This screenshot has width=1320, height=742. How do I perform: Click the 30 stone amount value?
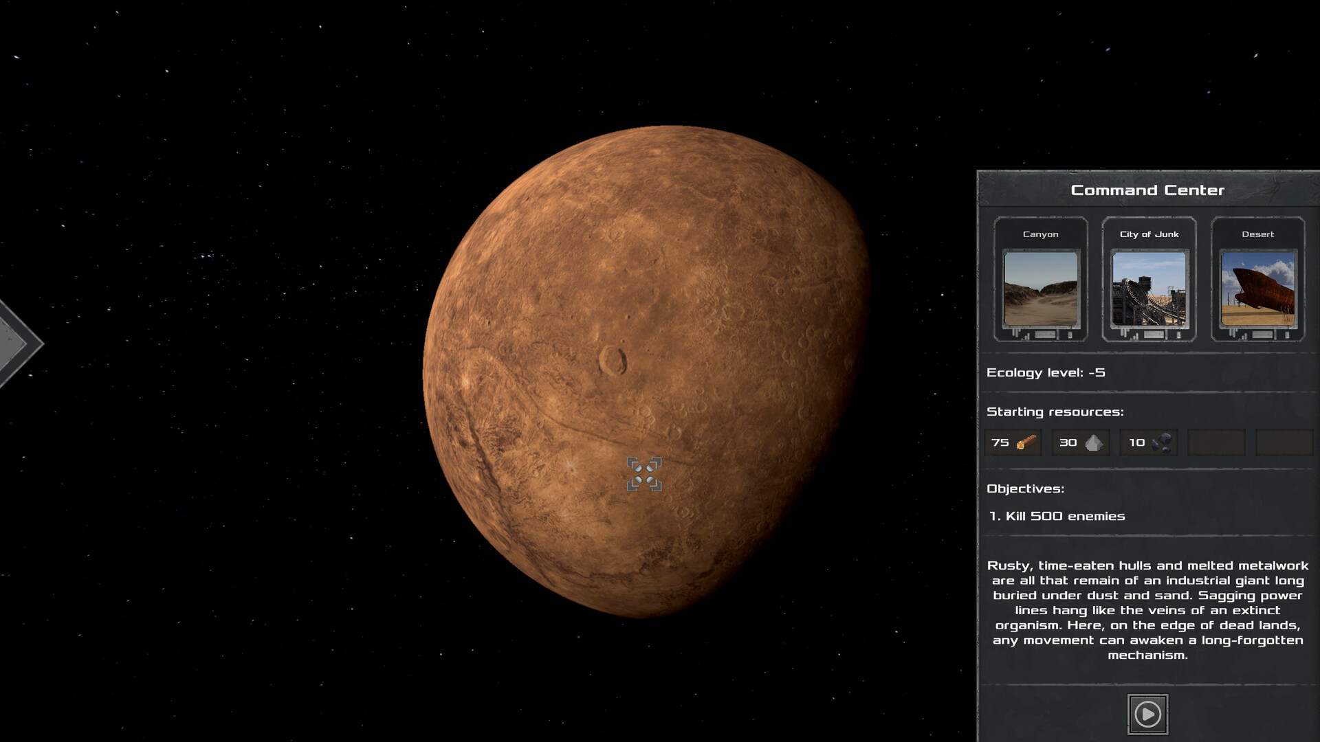(1068, 442)
